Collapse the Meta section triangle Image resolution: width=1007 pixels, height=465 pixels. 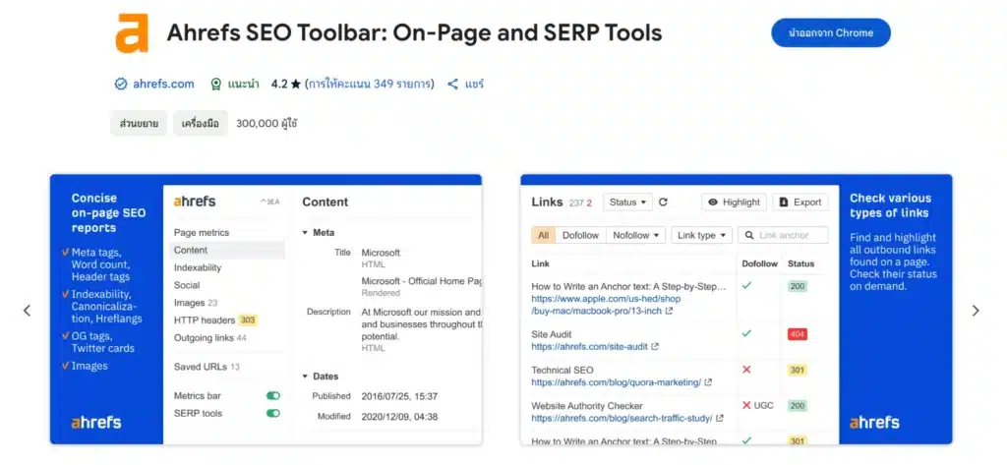[x=305, y=233]
